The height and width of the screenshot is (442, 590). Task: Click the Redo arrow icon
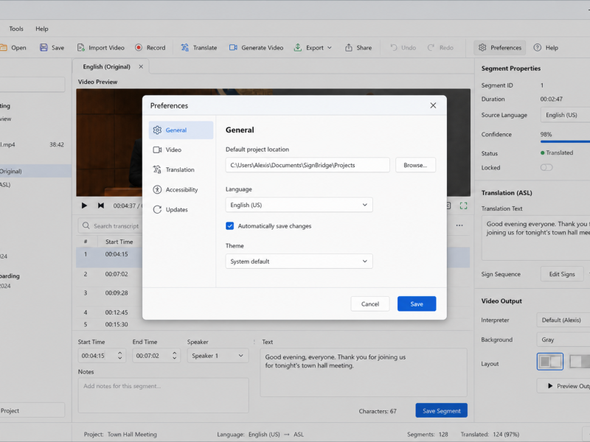click(431, 48)
